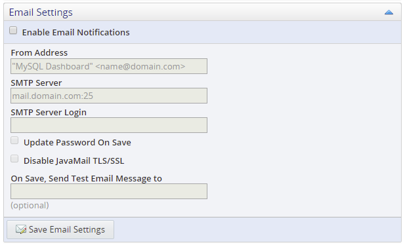Click empty area of the Email Settings title bar

coord(227,12)
